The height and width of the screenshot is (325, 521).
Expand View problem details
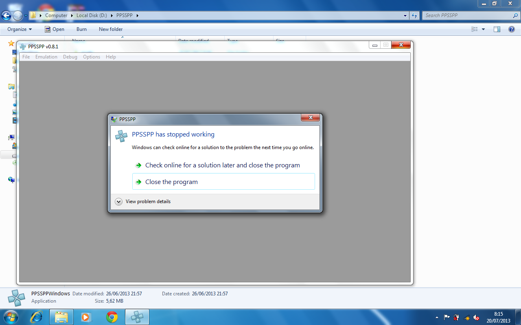[x=119, y=201]
